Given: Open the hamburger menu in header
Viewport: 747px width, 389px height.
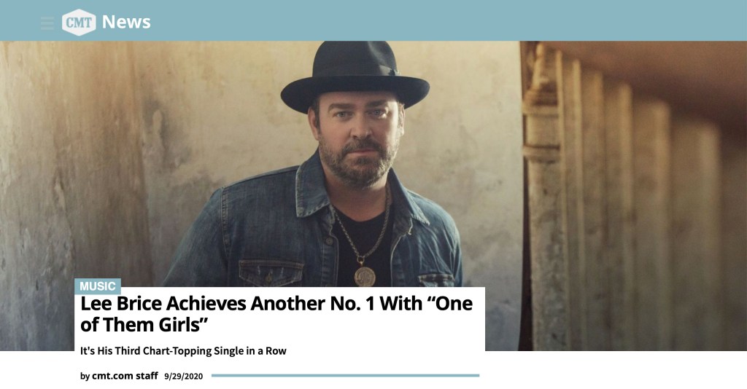Looking at the screenshot, I should [x=47, y=23].
